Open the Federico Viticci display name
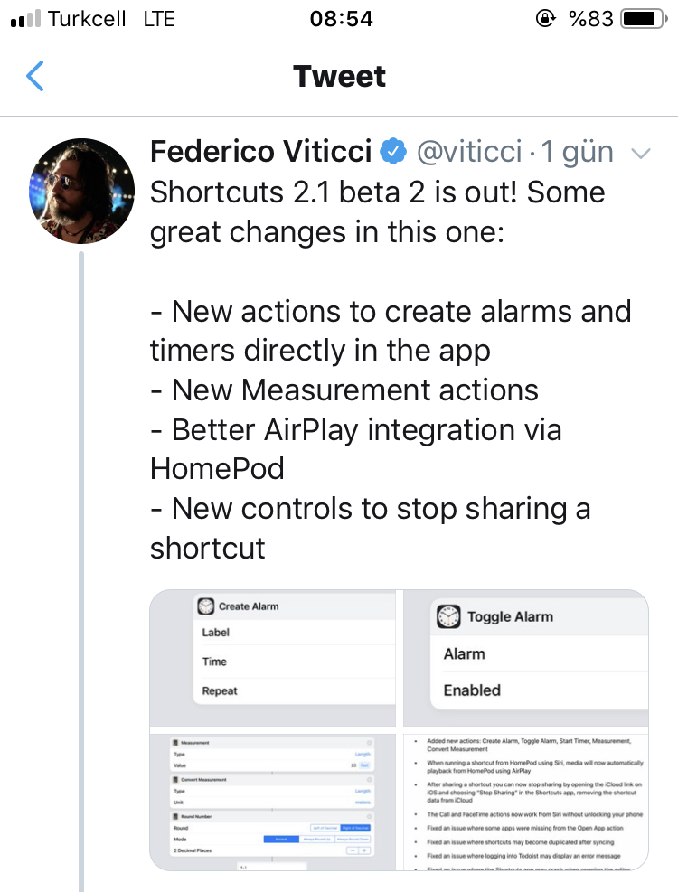Viewport: 678px width, 892px height. (260, 152)
